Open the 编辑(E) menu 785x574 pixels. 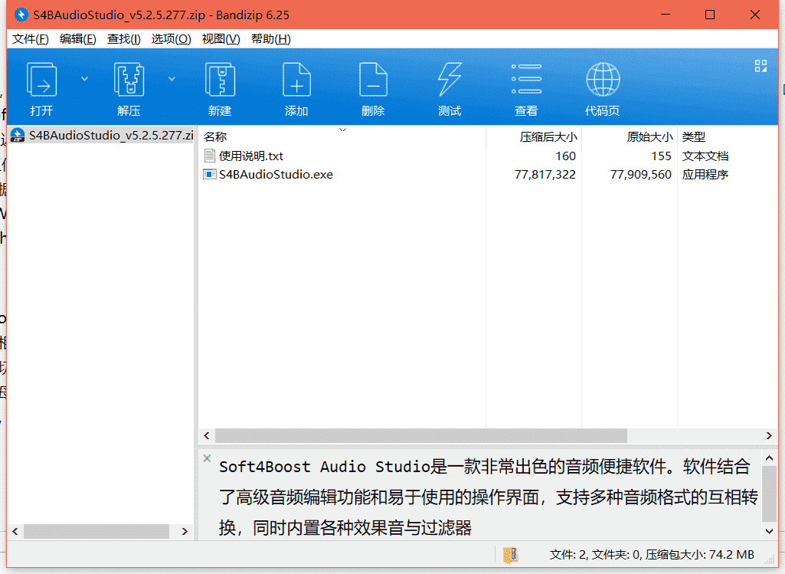77,39
